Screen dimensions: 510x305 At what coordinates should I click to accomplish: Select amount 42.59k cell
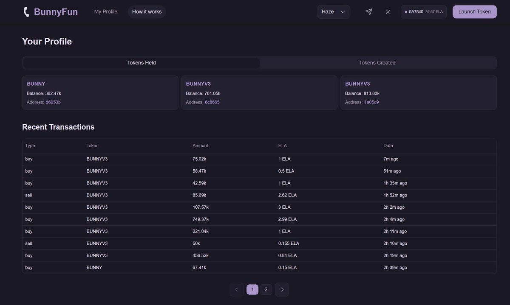coord(199,183)
